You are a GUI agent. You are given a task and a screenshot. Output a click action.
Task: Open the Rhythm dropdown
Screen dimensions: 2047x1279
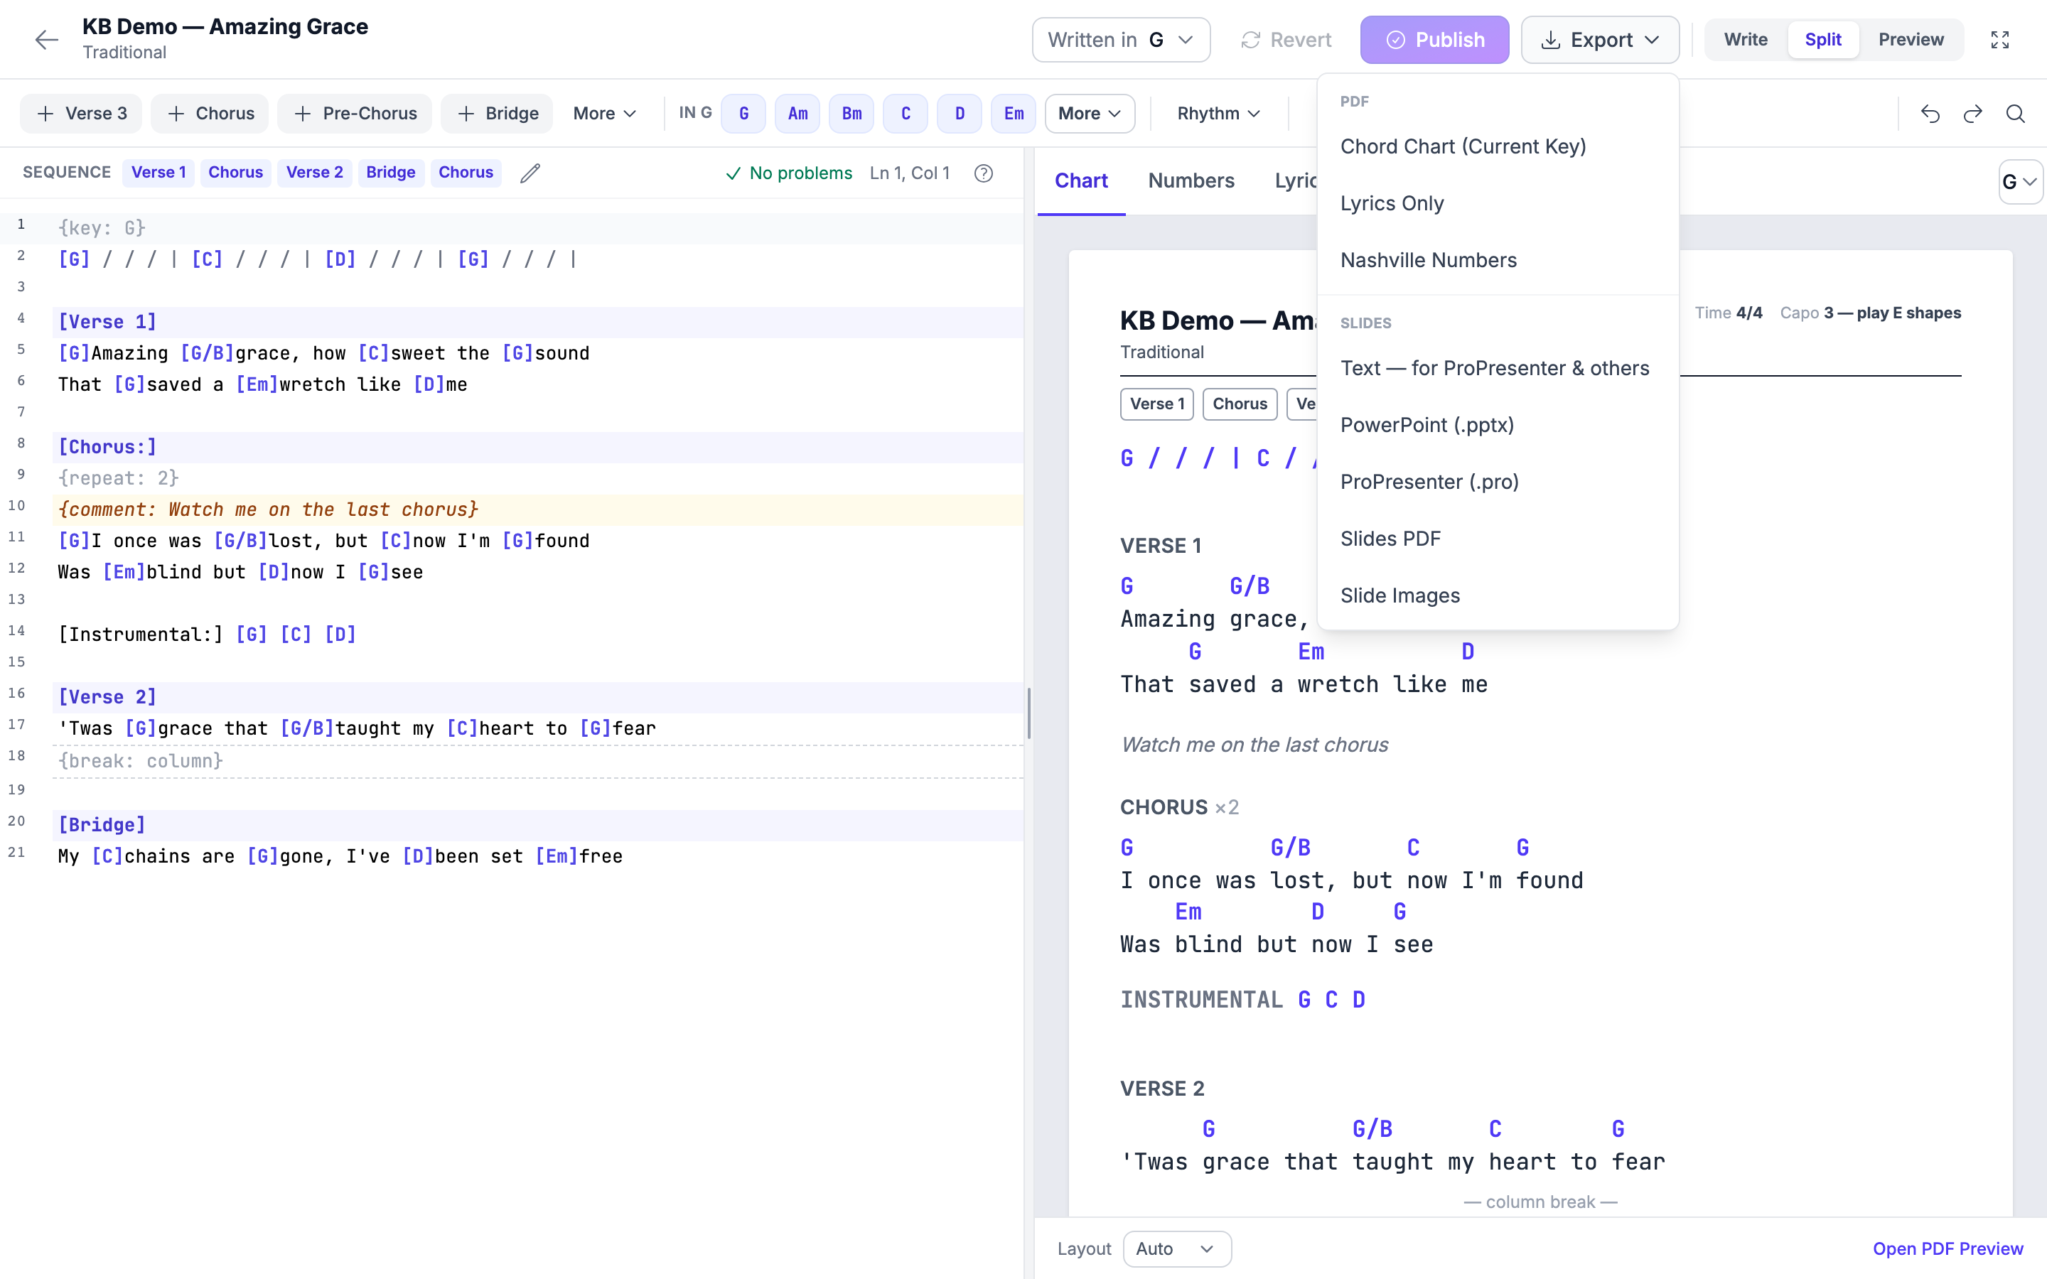[x=1218, y=114]
